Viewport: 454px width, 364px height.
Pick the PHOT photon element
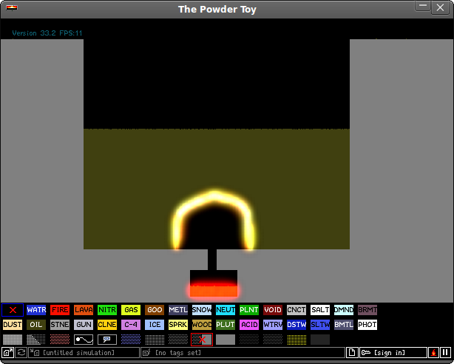coord(367,325)
